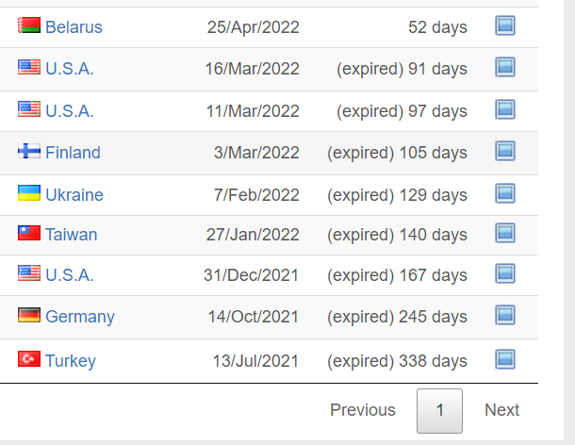The height and width of the screenshot is (445, 575).
Task: Open screenshot icon in Taiwan row
Action: click(x=505, y=233)
